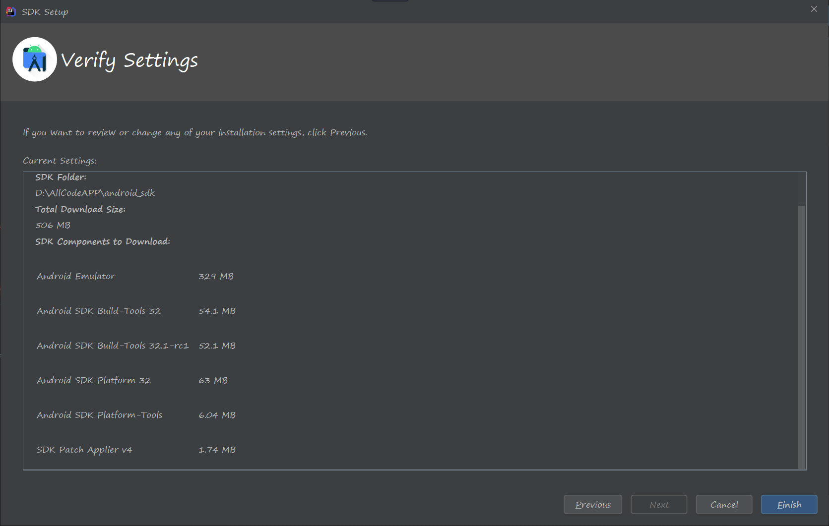Click Android SDK Platform-Tools entry
Screen dimensions: 829x526
100,415
